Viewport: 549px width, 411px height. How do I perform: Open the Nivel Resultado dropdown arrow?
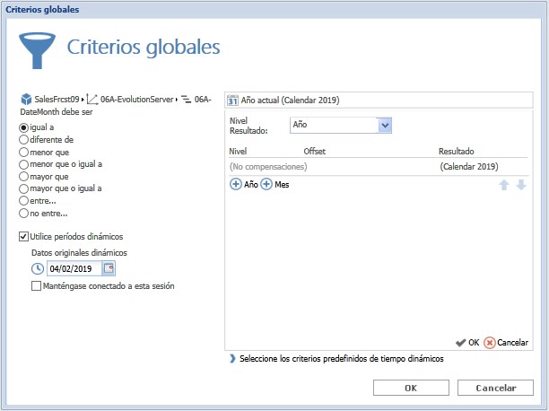[385, 125]
